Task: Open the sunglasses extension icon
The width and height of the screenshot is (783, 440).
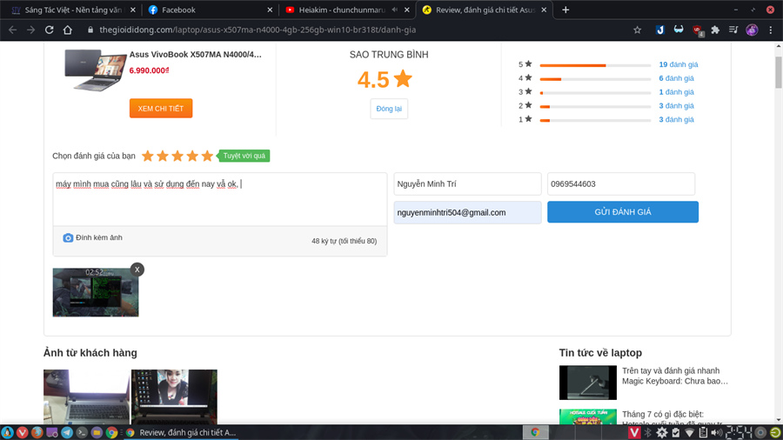Action: [678, 30]
